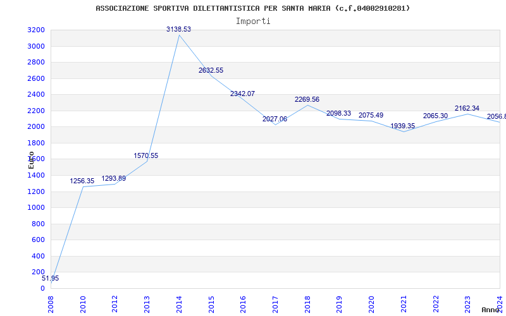This screenshot has width=506, height=316.
Task: Click the 2065.30 value label
Action: (435, 116)
